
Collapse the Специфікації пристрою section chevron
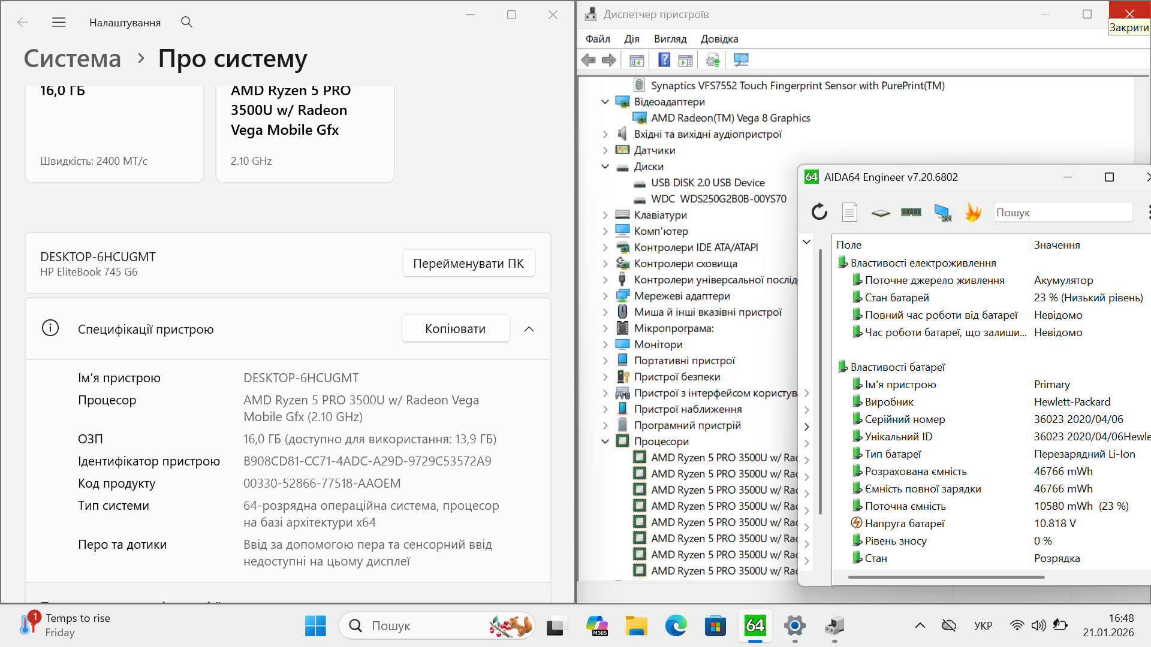[529, 329]
